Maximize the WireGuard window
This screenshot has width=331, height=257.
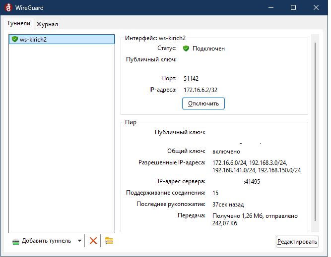click(x=293, y=8)
